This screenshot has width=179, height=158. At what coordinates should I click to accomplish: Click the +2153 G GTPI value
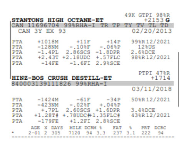[x=157, y=20]
